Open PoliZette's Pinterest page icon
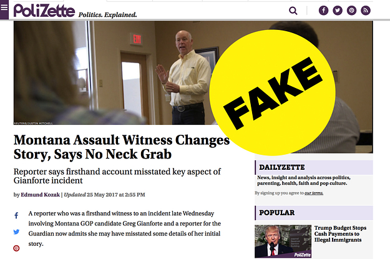390x259 pixels. click(x=351, y=11)
